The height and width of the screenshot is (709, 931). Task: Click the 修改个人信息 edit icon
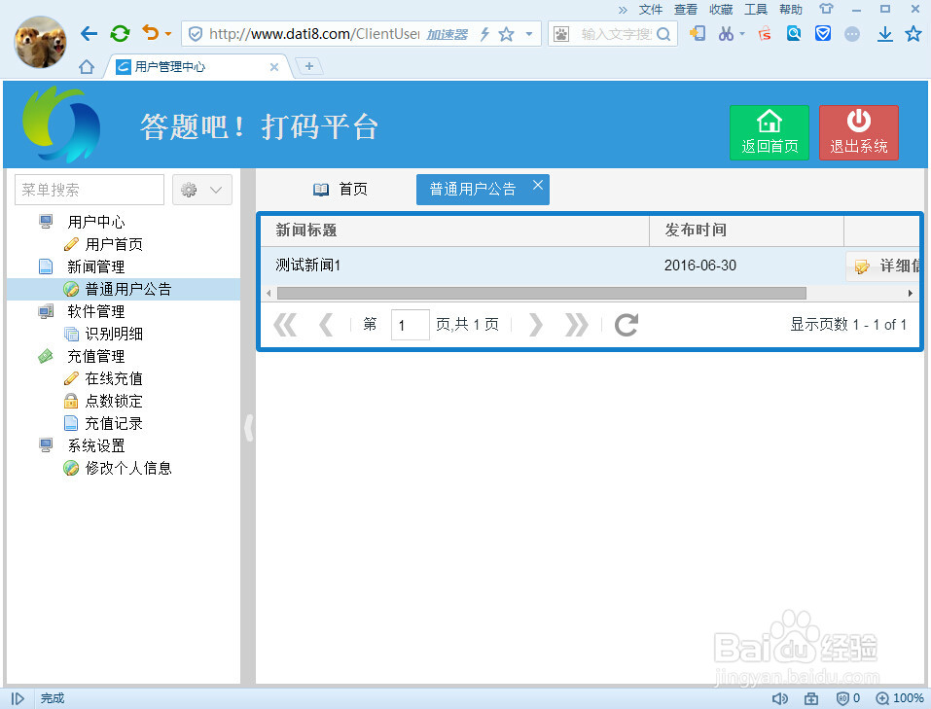point(70,468)
